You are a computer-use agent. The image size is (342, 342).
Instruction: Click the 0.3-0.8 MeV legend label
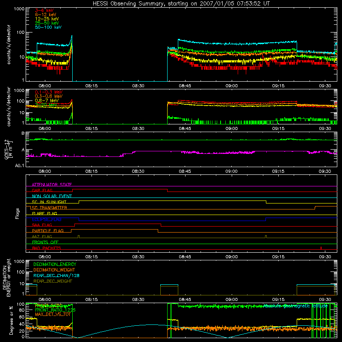pyautogui.click(x=49, y=96)
